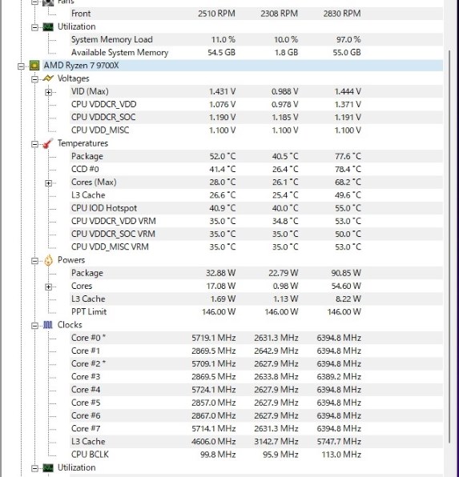Expand the VID (Max) voltage entry
This screenshot has height=477, width=459.
[x=48, y=92]
